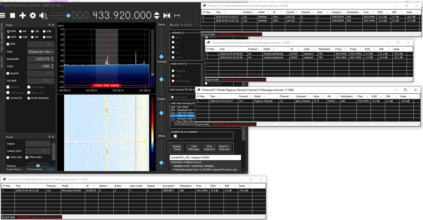Click the 70cm Ham Band label on spectrum
Image resolution: width=423 pixels, height=220 pixels.
pos(106,85)
